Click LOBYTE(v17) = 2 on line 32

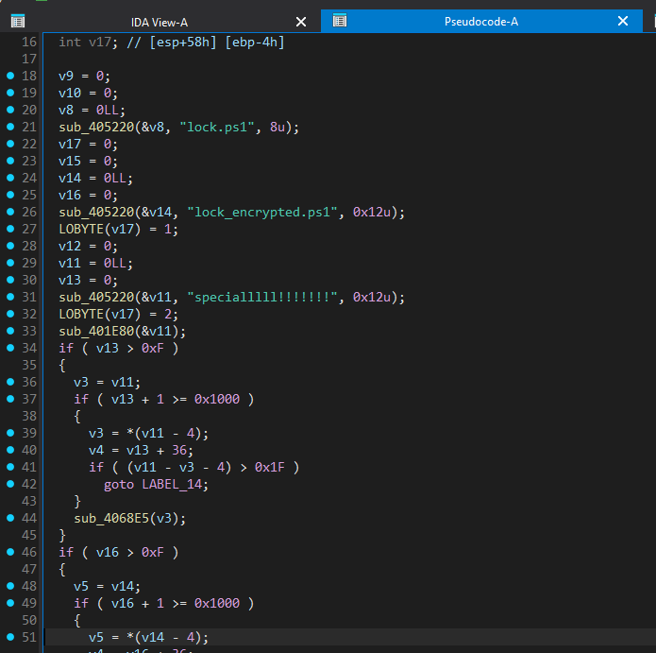[118, 314]
